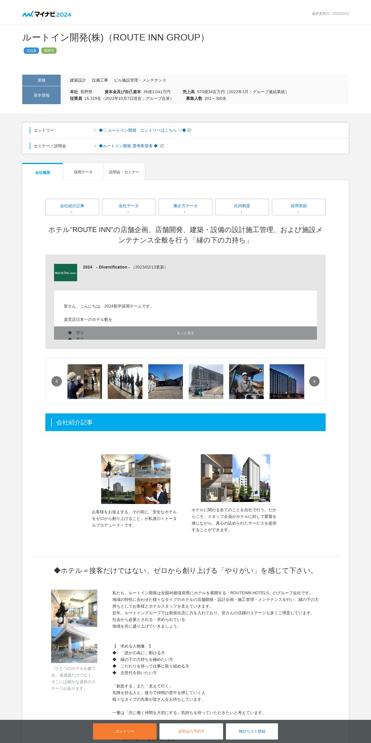Click the 正社員 badge
The width and height of the screenshot is (371, 743).
click(x=31, y=51)
